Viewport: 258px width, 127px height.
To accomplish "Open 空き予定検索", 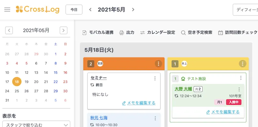I will click(x=196, y=32).
